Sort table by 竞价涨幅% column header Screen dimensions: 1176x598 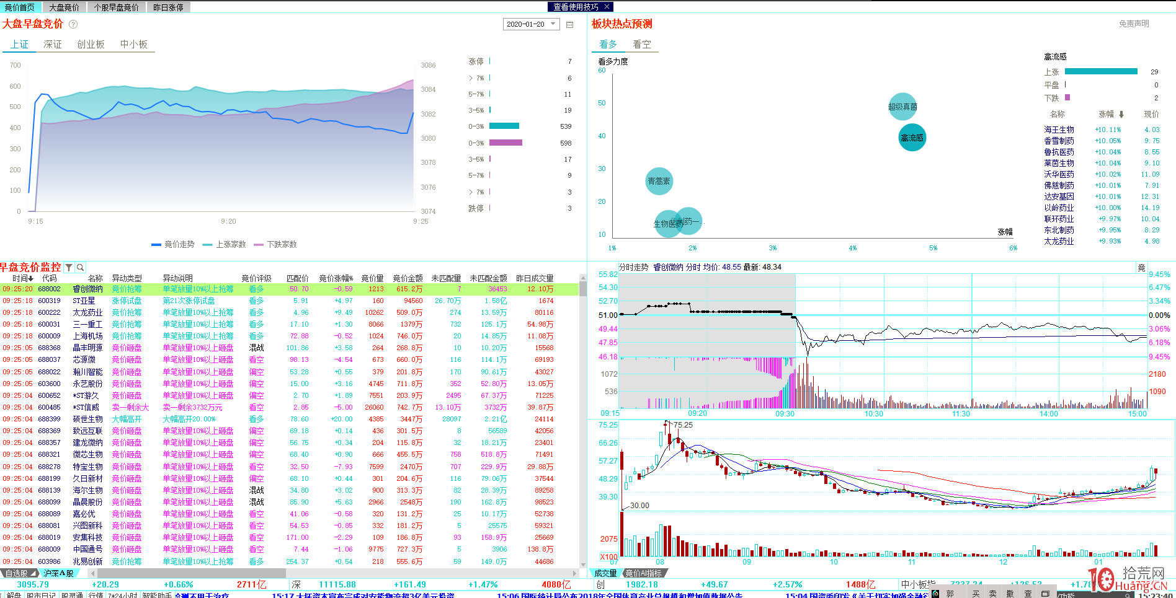click(x=336, y=278)
